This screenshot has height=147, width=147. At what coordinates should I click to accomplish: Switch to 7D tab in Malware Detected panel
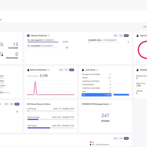tap(121, 36)
